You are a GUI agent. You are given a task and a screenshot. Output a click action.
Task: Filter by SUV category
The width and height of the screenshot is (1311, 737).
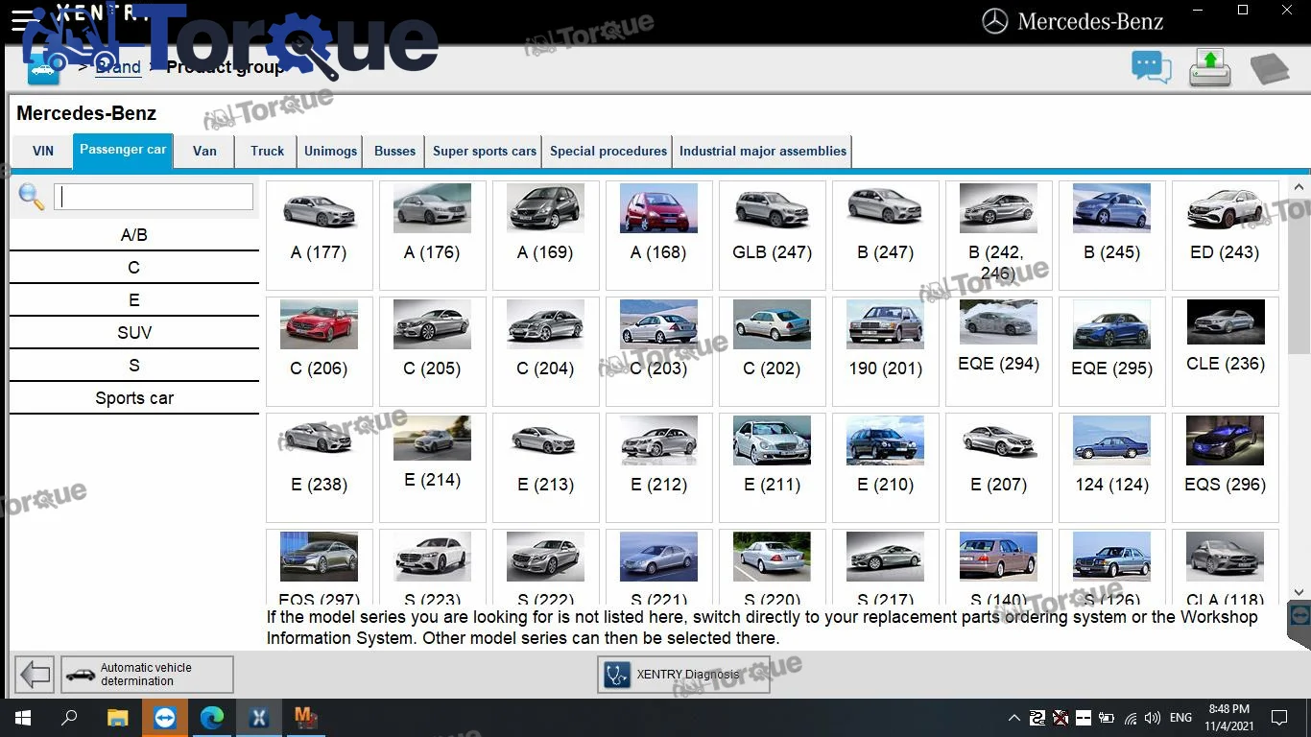pos(134,333)
